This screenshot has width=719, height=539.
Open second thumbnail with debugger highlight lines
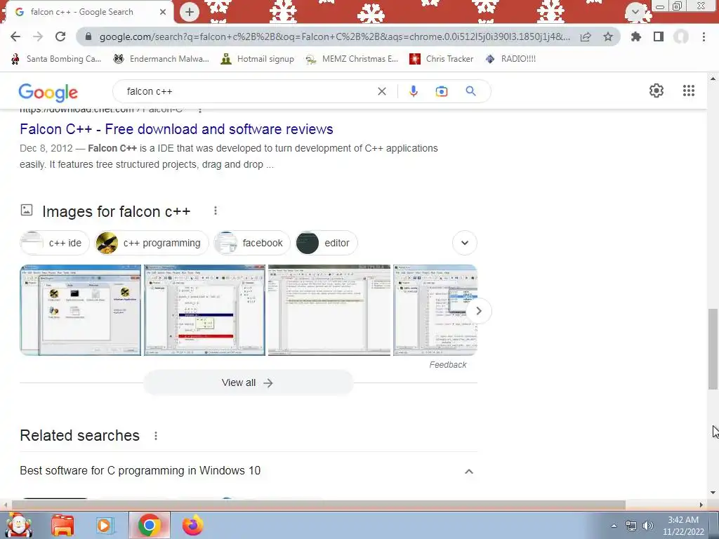point(204,310)
